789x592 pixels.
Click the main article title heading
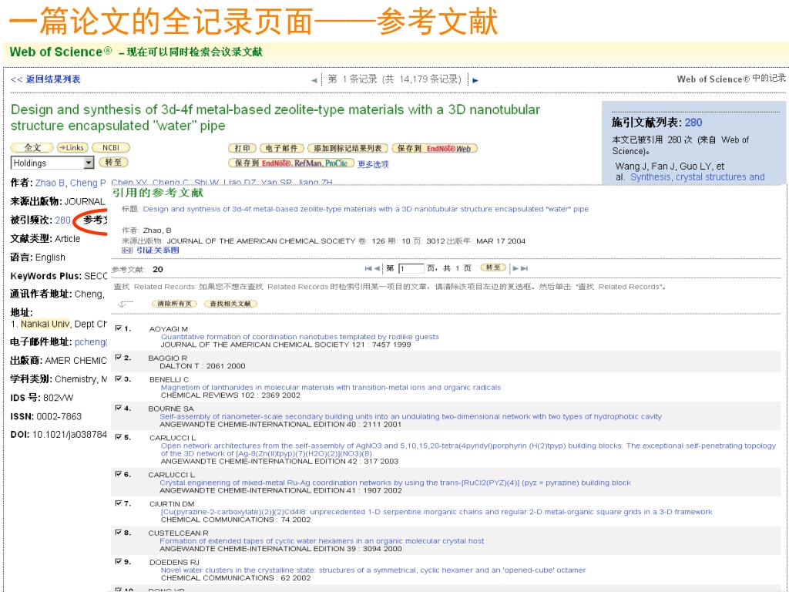(x=275, y=117)
